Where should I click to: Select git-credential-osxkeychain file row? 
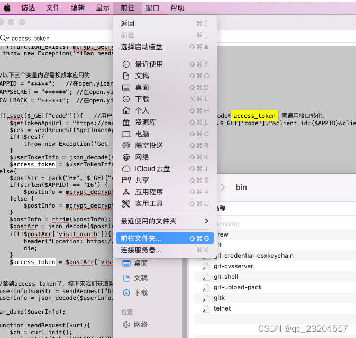click(275, 256)
